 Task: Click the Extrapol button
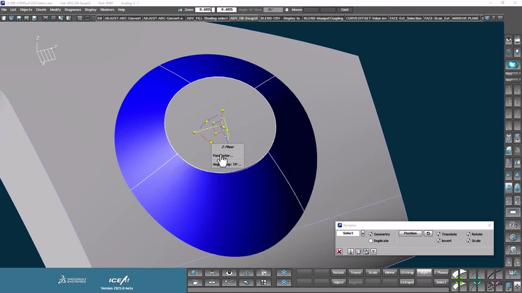(407, 282)
